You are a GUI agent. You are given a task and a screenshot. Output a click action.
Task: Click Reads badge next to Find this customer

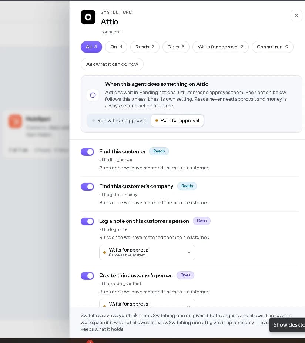pyautogui.click(x=159, y=151)
